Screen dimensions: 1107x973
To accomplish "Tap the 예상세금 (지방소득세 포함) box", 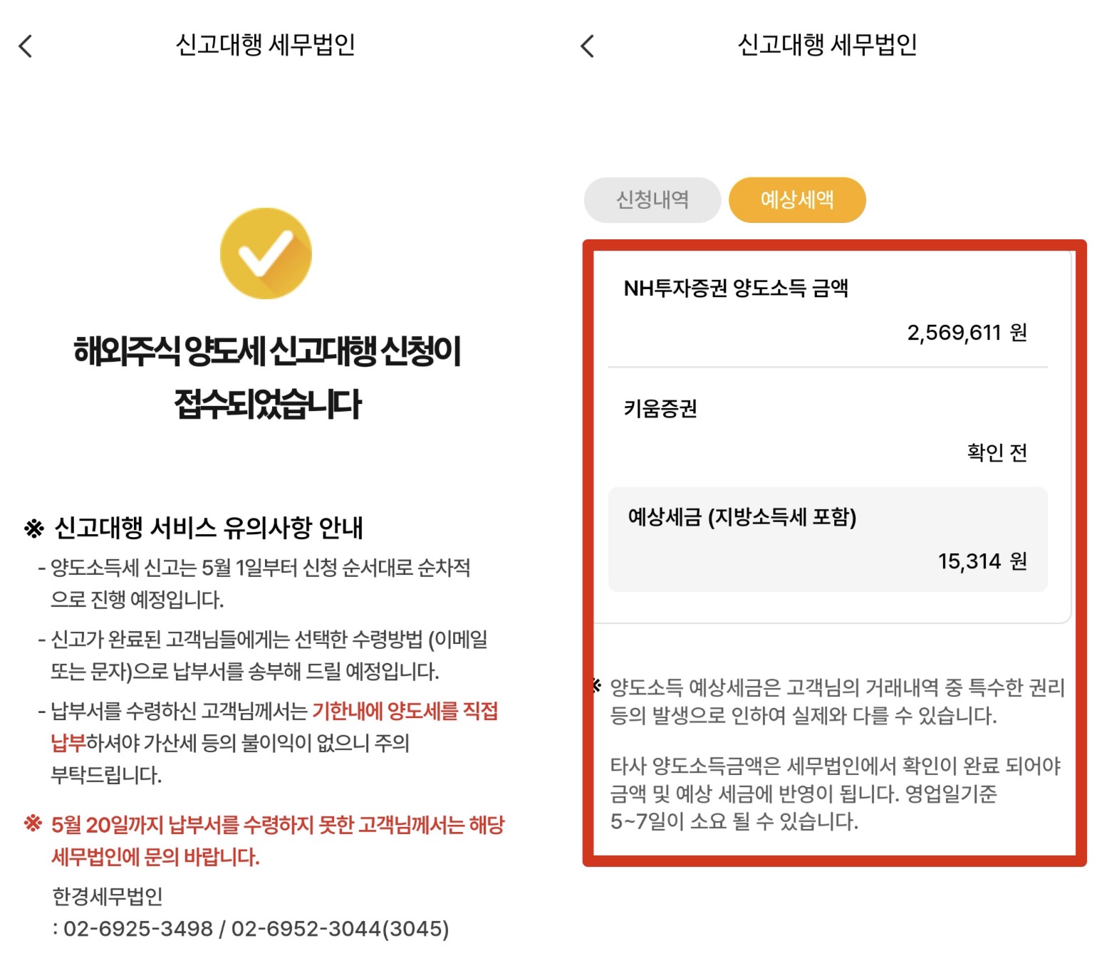I will (828, 539).
